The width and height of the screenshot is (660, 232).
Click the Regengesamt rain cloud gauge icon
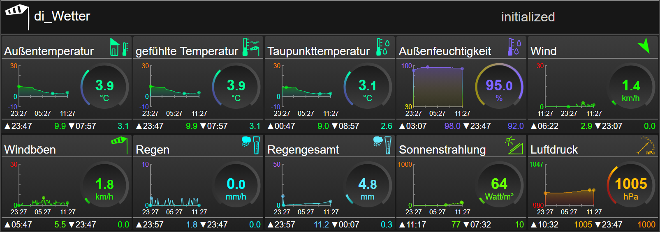click(x=382, y=145)
